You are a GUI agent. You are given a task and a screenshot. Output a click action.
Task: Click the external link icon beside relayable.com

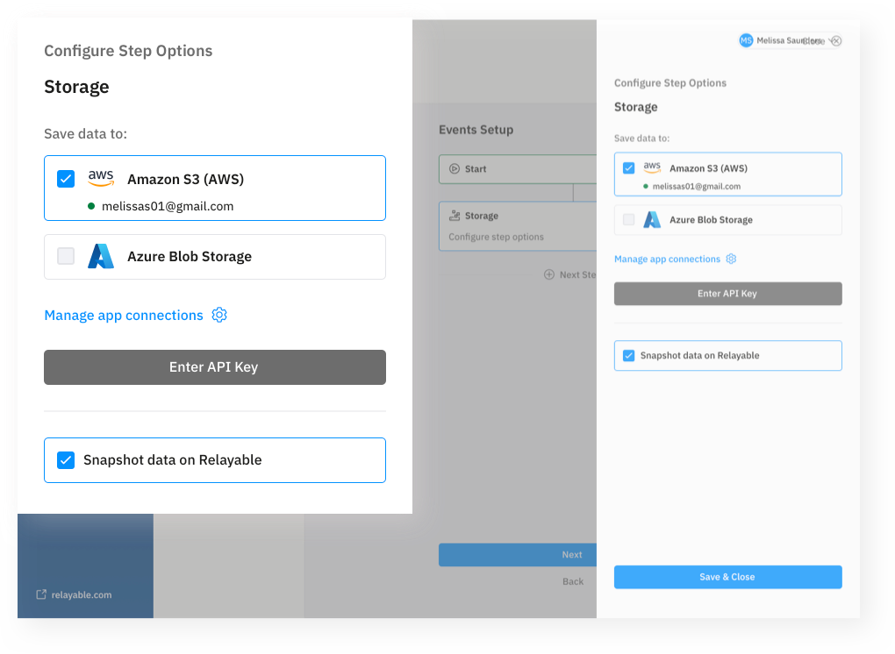coord(41,594)
